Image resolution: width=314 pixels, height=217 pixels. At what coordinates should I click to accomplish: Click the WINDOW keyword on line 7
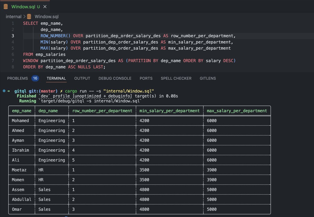31,61
